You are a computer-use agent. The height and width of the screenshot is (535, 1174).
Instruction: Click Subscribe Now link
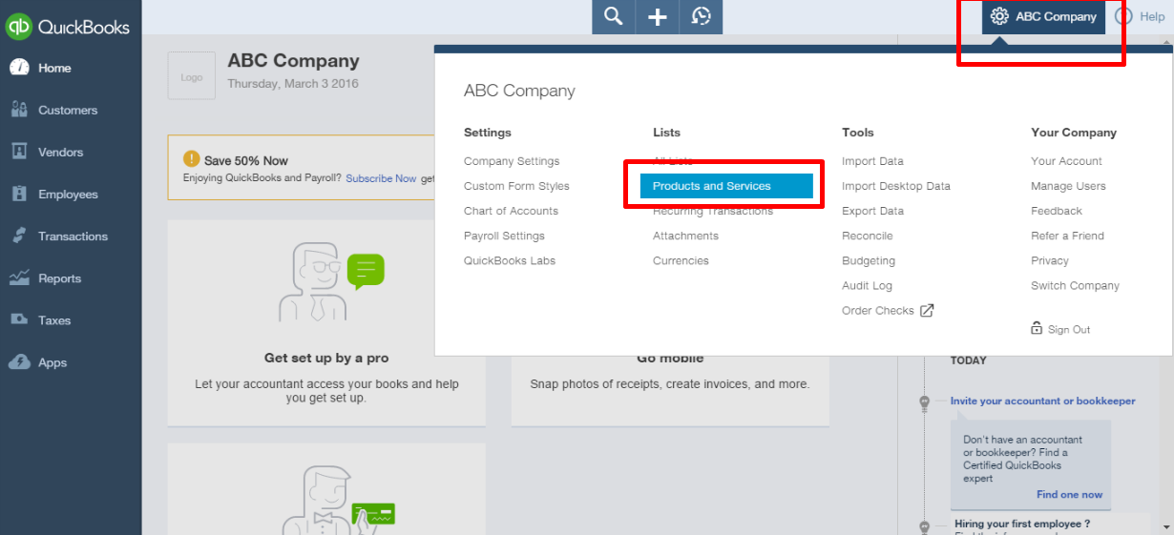point(381,178)
